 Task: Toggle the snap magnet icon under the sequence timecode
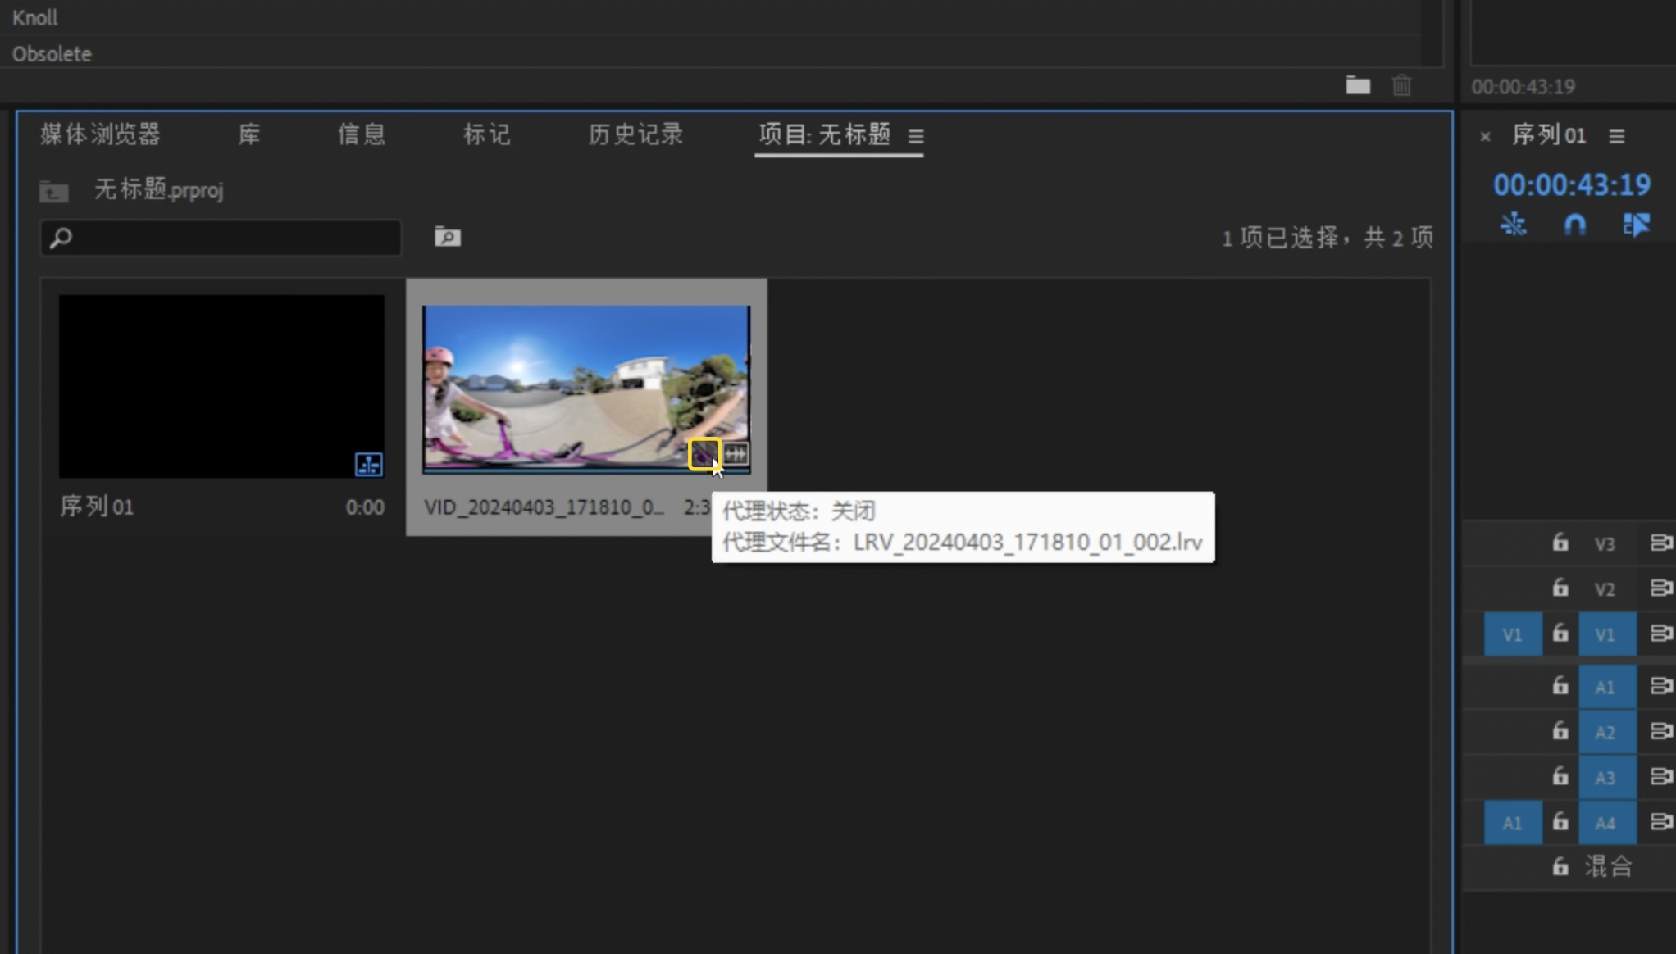coord(1575,224)
